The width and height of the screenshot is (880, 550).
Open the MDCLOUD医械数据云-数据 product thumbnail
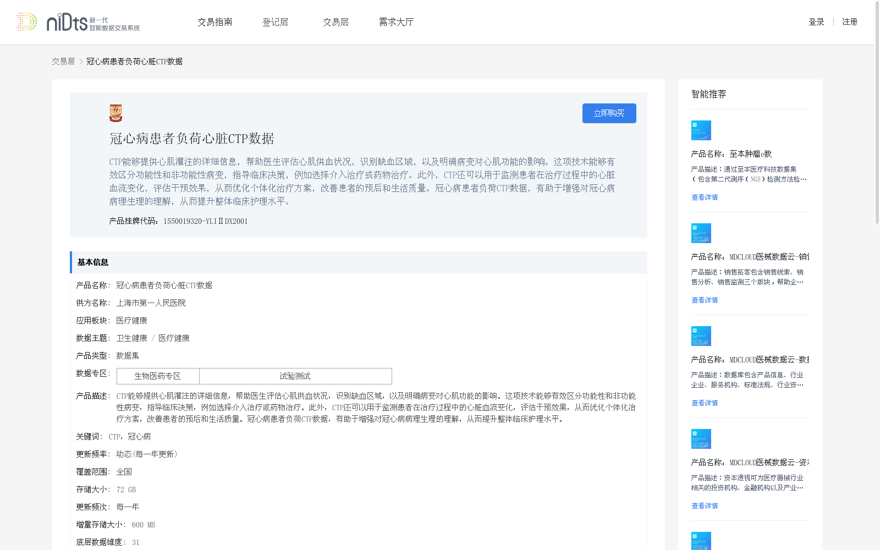(x=701, y=336)
